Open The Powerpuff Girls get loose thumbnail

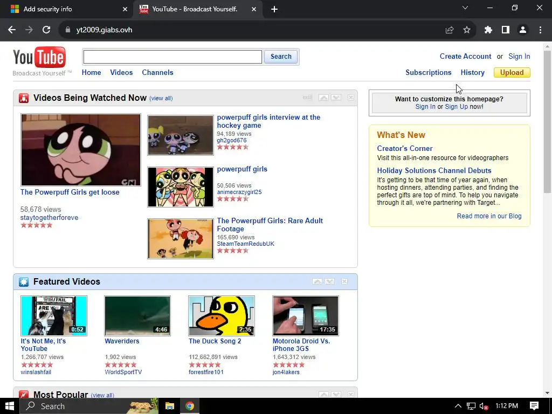[81, 150]
